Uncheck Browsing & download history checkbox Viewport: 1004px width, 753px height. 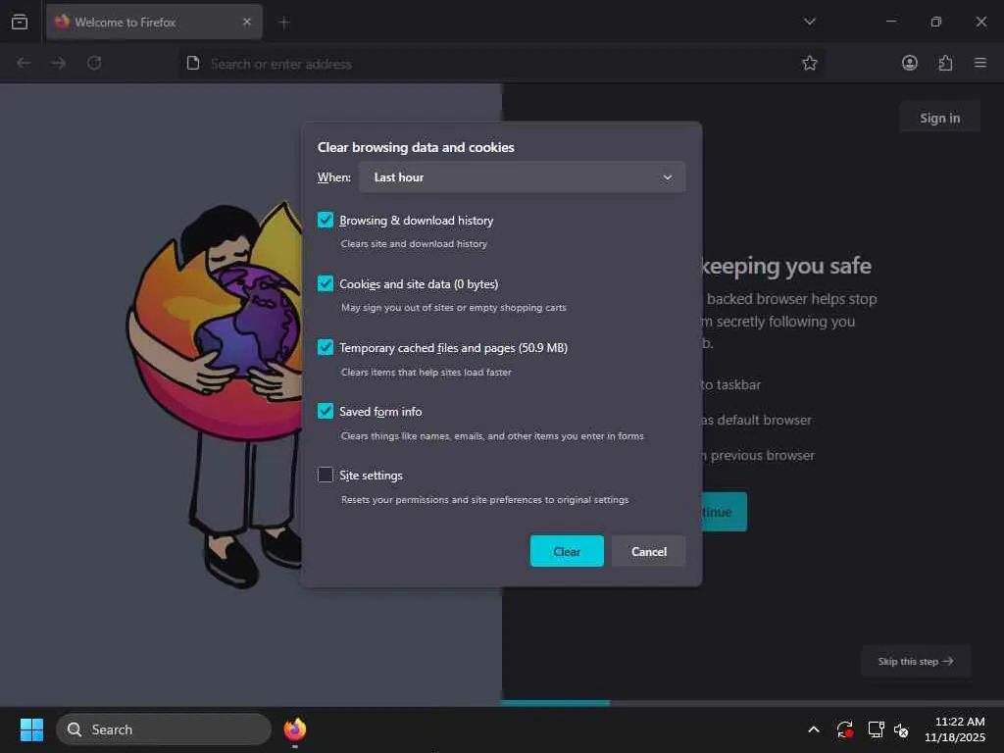tap(326, 221)
